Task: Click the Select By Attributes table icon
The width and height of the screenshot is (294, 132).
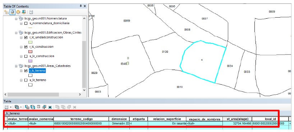Action: click(x=27, y=107)
